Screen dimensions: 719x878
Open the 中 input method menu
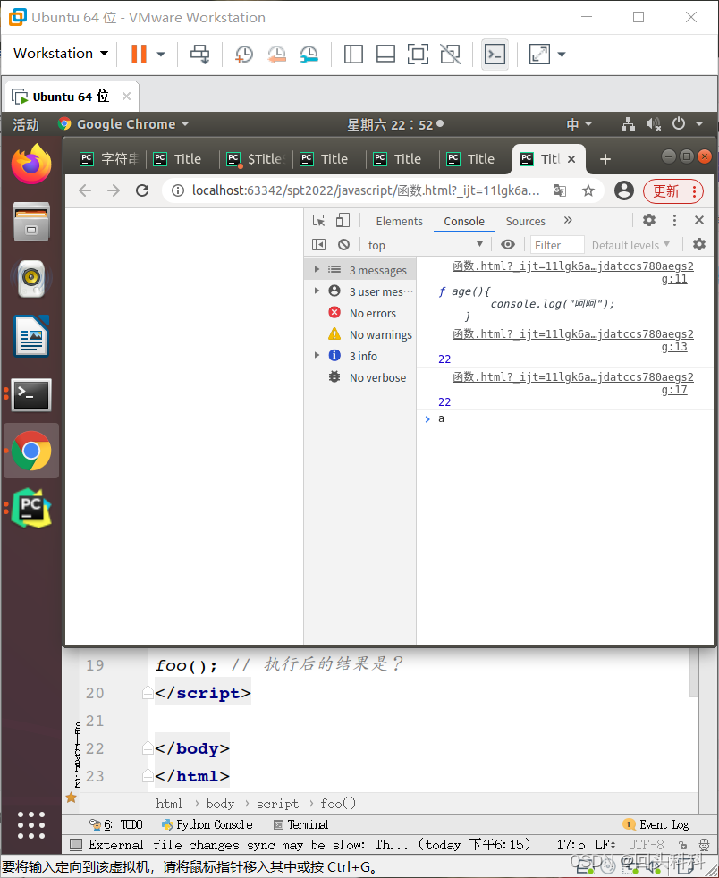click(x=579, y=123)
